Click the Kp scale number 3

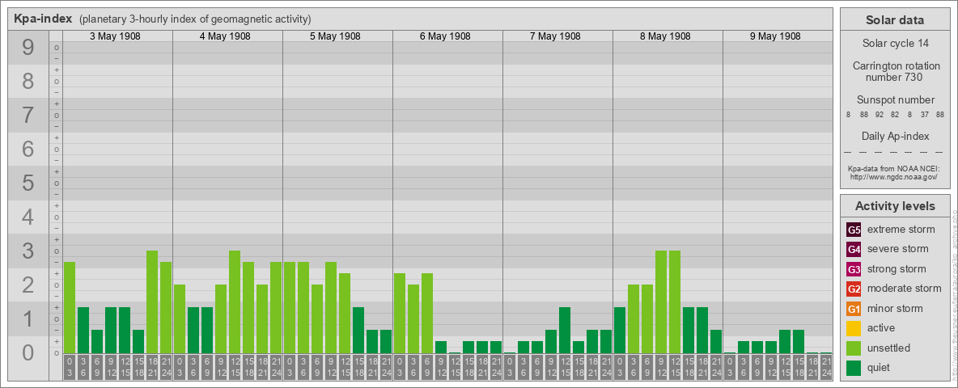(x=28, y=251)
